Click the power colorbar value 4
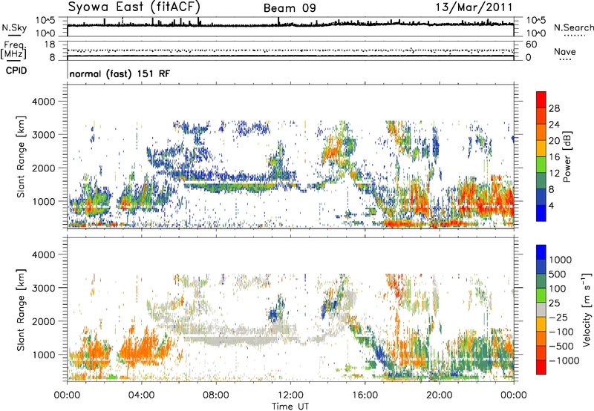This screenshot has height=411, width=594. click(x=551, y=205)
